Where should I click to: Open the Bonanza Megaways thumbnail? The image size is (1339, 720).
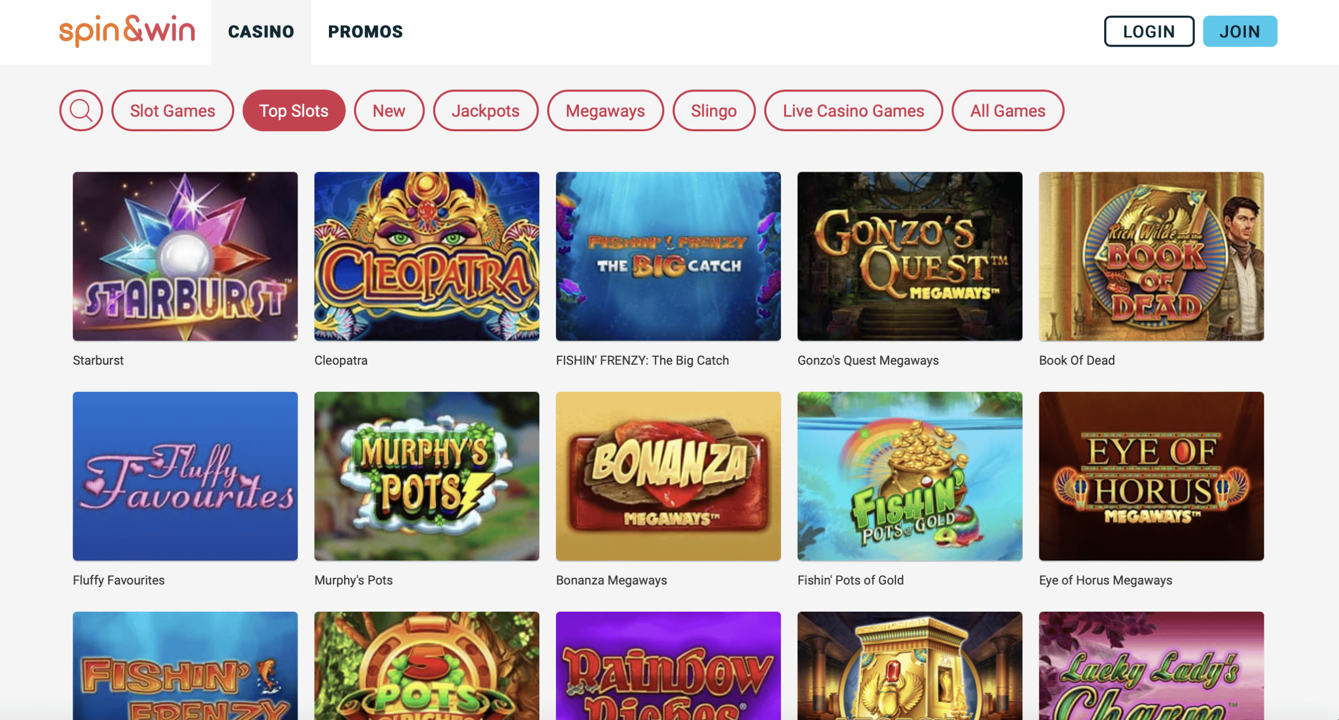(668, 476)
